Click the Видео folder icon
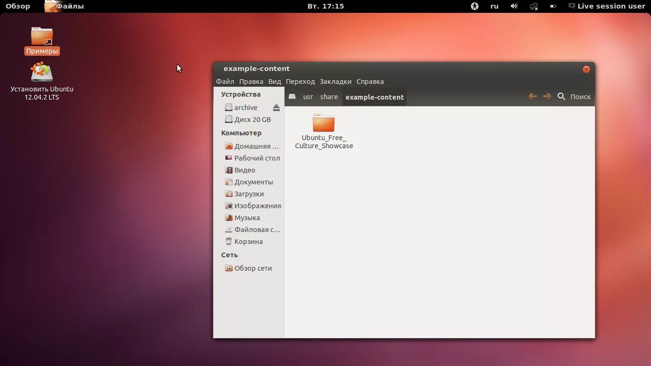 tap(229, 170)
